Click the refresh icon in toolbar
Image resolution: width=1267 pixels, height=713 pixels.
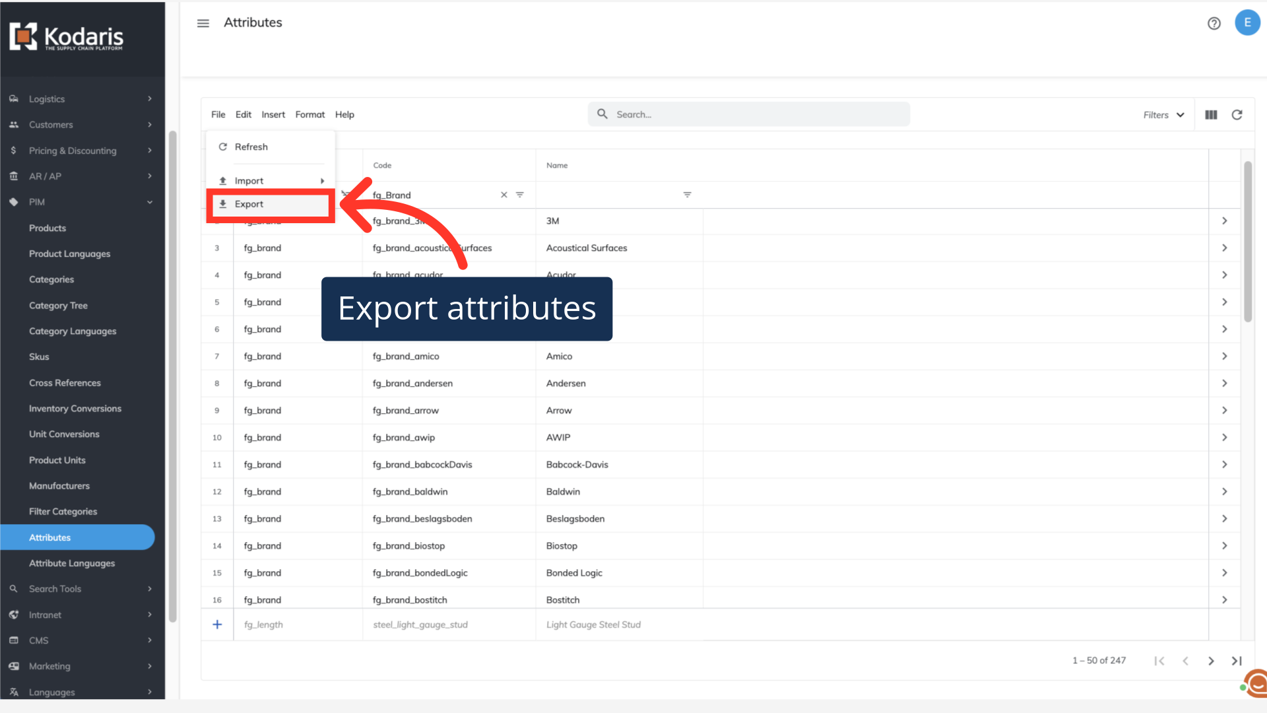coord(1237,115)
